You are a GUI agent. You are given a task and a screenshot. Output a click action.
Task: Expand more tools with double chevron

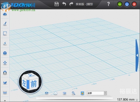(5, 101)
